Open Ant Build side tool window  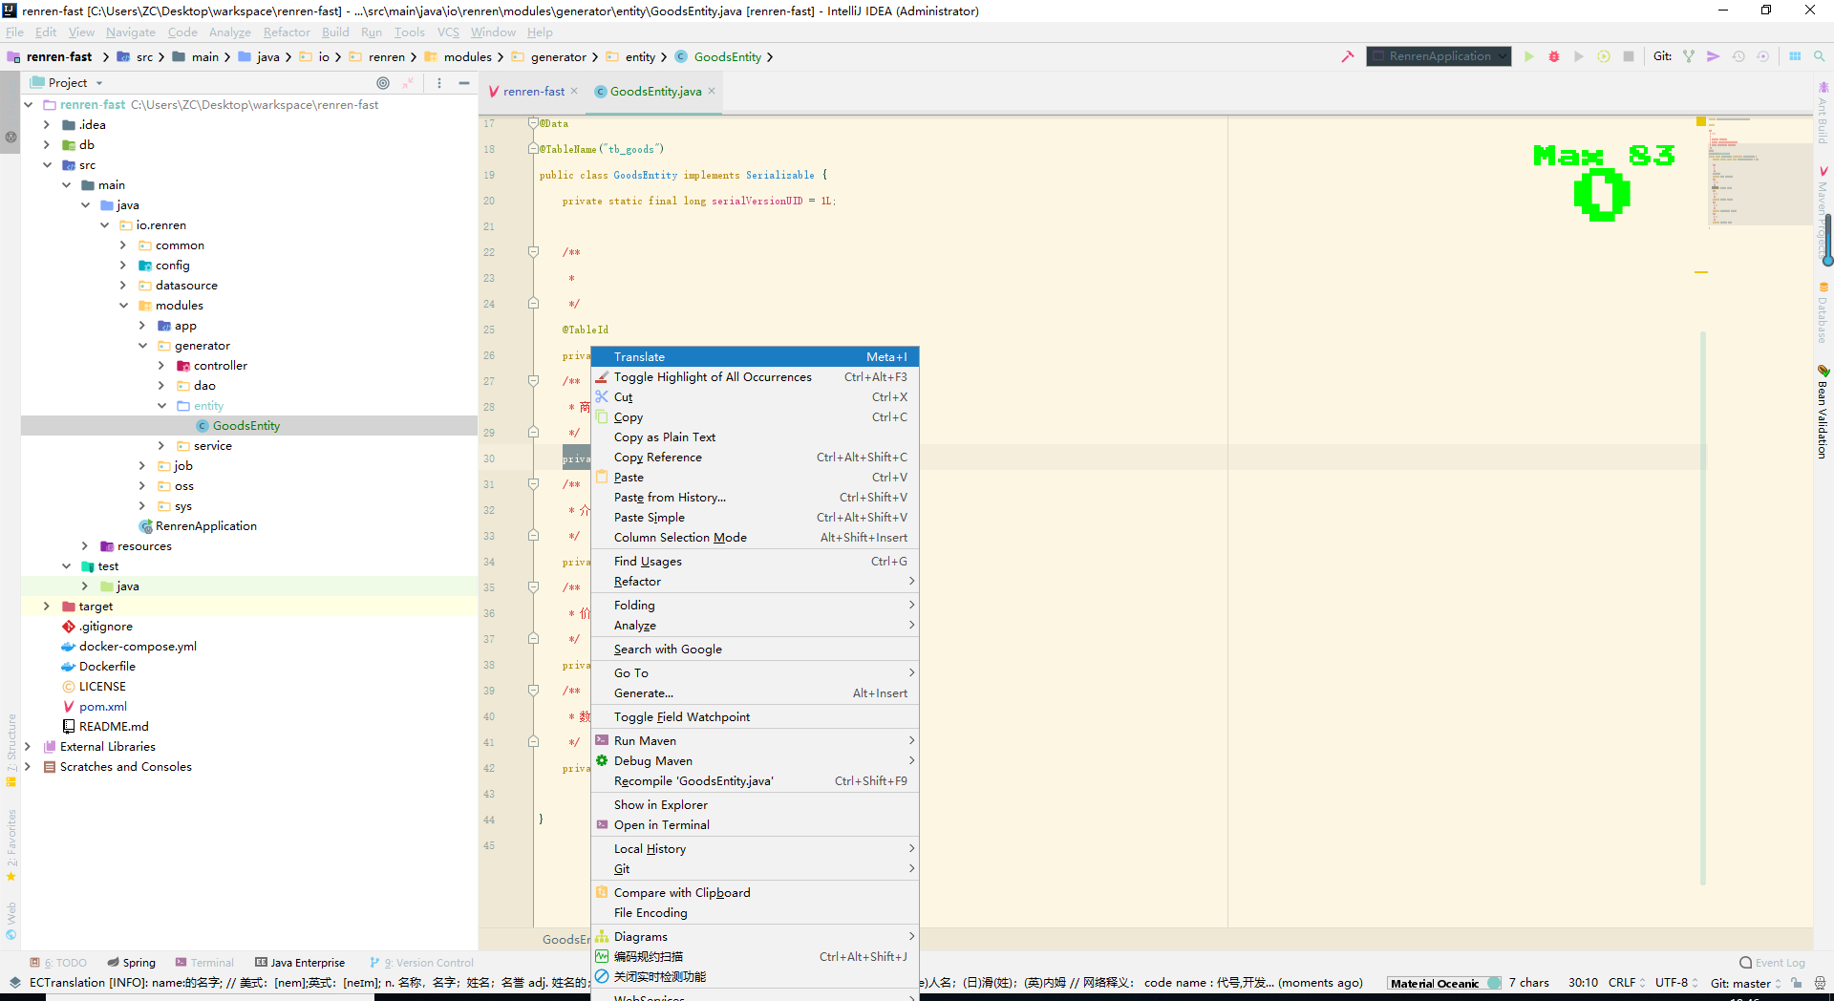1823,113
